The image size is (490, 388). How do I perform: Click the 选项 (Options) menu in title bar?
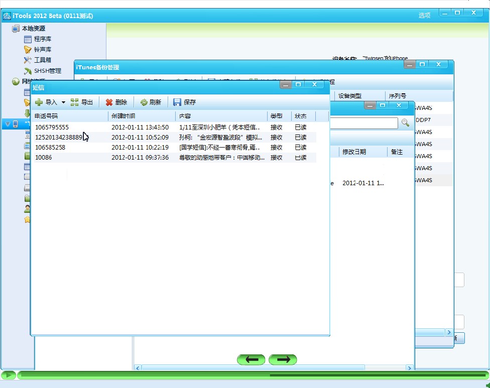coord(424,16)
